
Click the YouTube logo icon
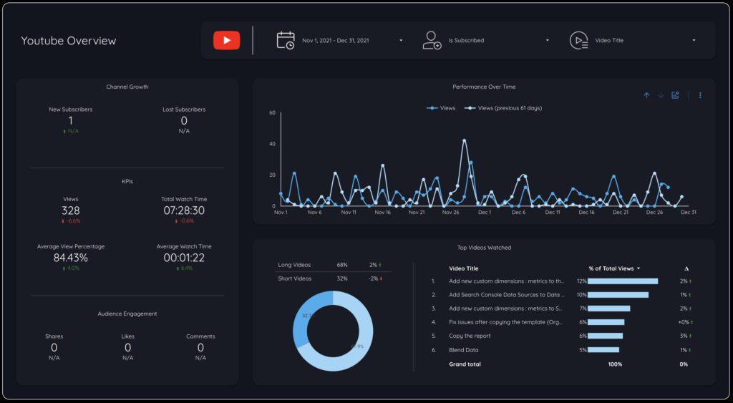pyautogui.click(x=226, y=40)
